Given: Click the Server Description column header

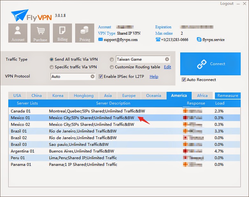Looking at the screenshot, I should (x=113, y=103).
